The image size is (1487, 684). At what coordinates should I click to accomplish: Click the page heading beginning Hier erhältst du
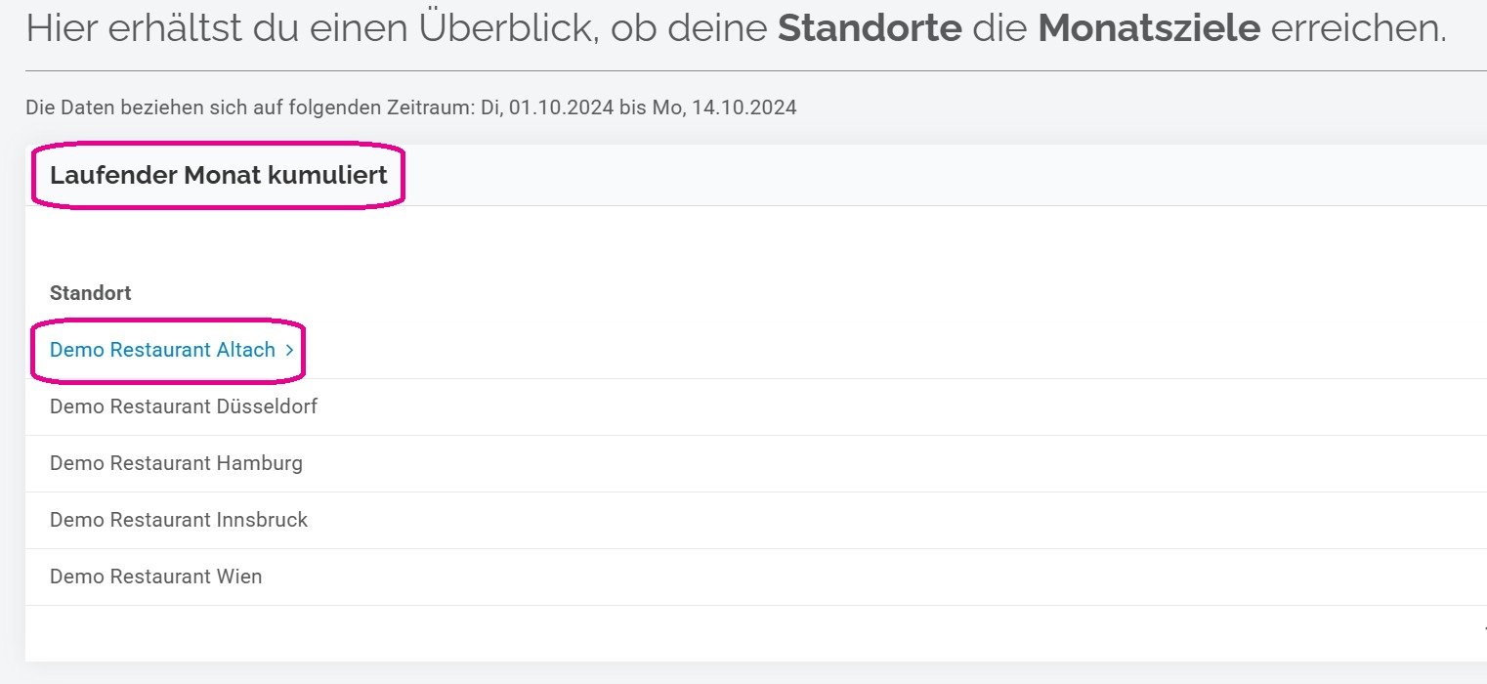(x=736, y=28)
